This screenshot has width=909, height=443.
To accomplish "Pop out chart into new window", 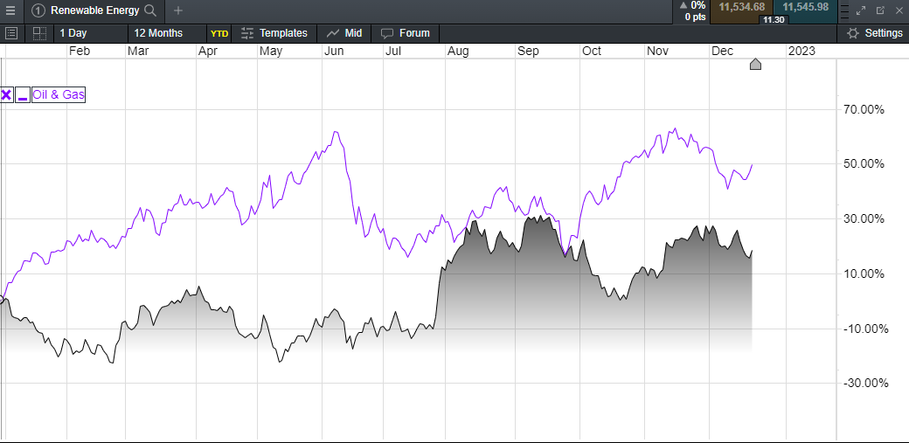I will pos(880,10).
